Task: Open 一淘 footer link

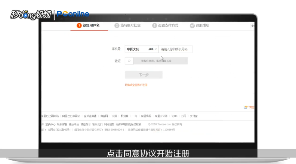Action: [x=135, y=116]
